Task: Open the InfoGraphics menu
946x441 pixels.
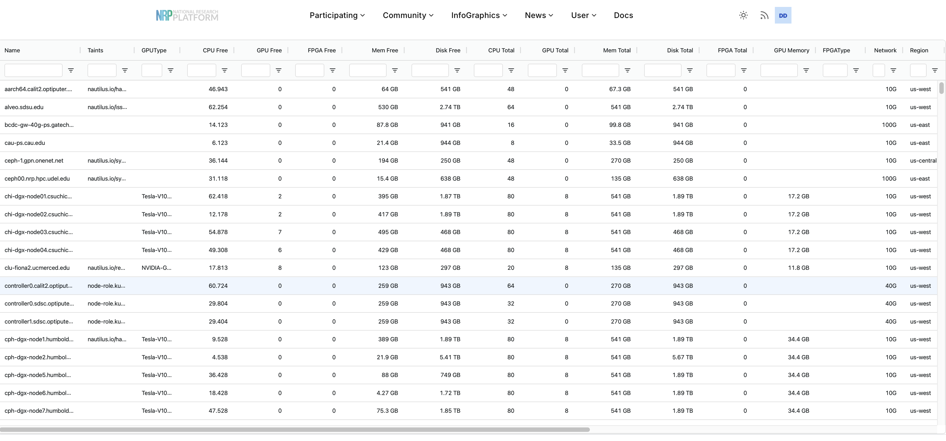Action: tap(479, 15)
